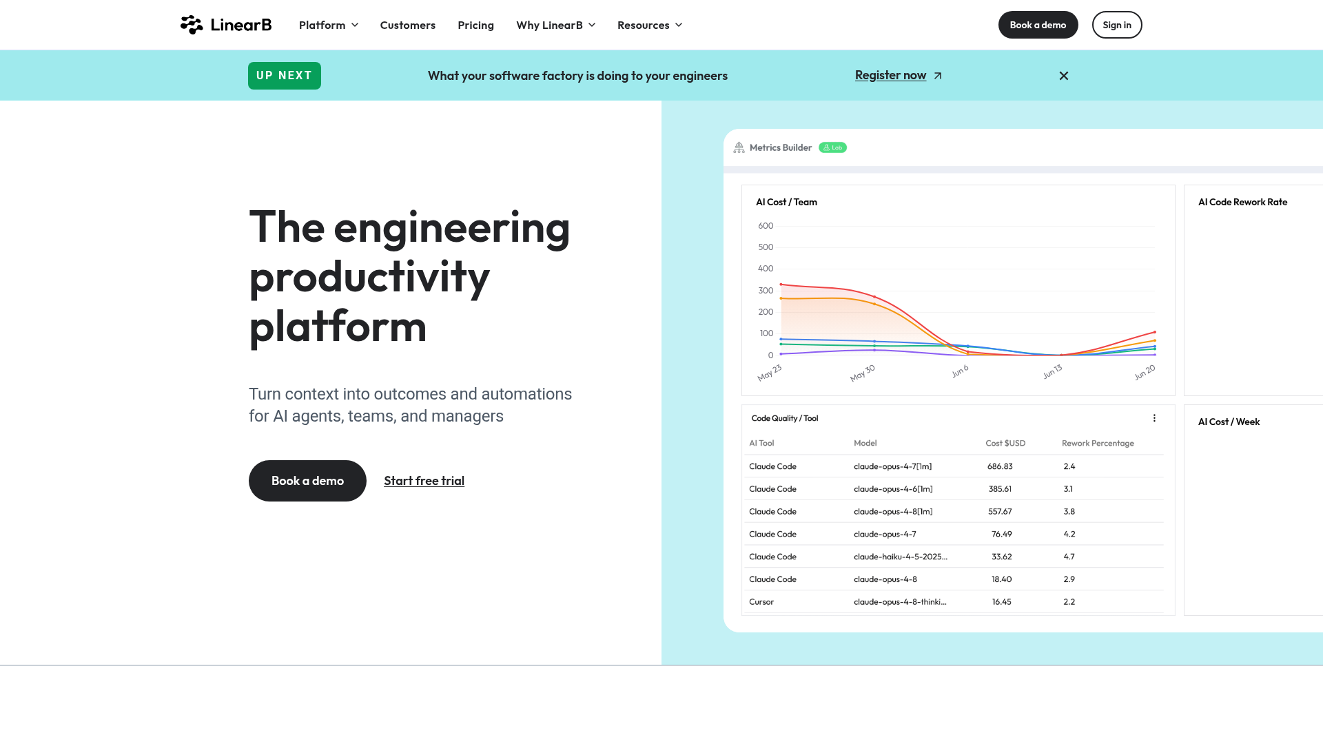The height and width of the screenshot is (744, 1323).
Task: Click the AI Tool column header
Action: point(761,443)
